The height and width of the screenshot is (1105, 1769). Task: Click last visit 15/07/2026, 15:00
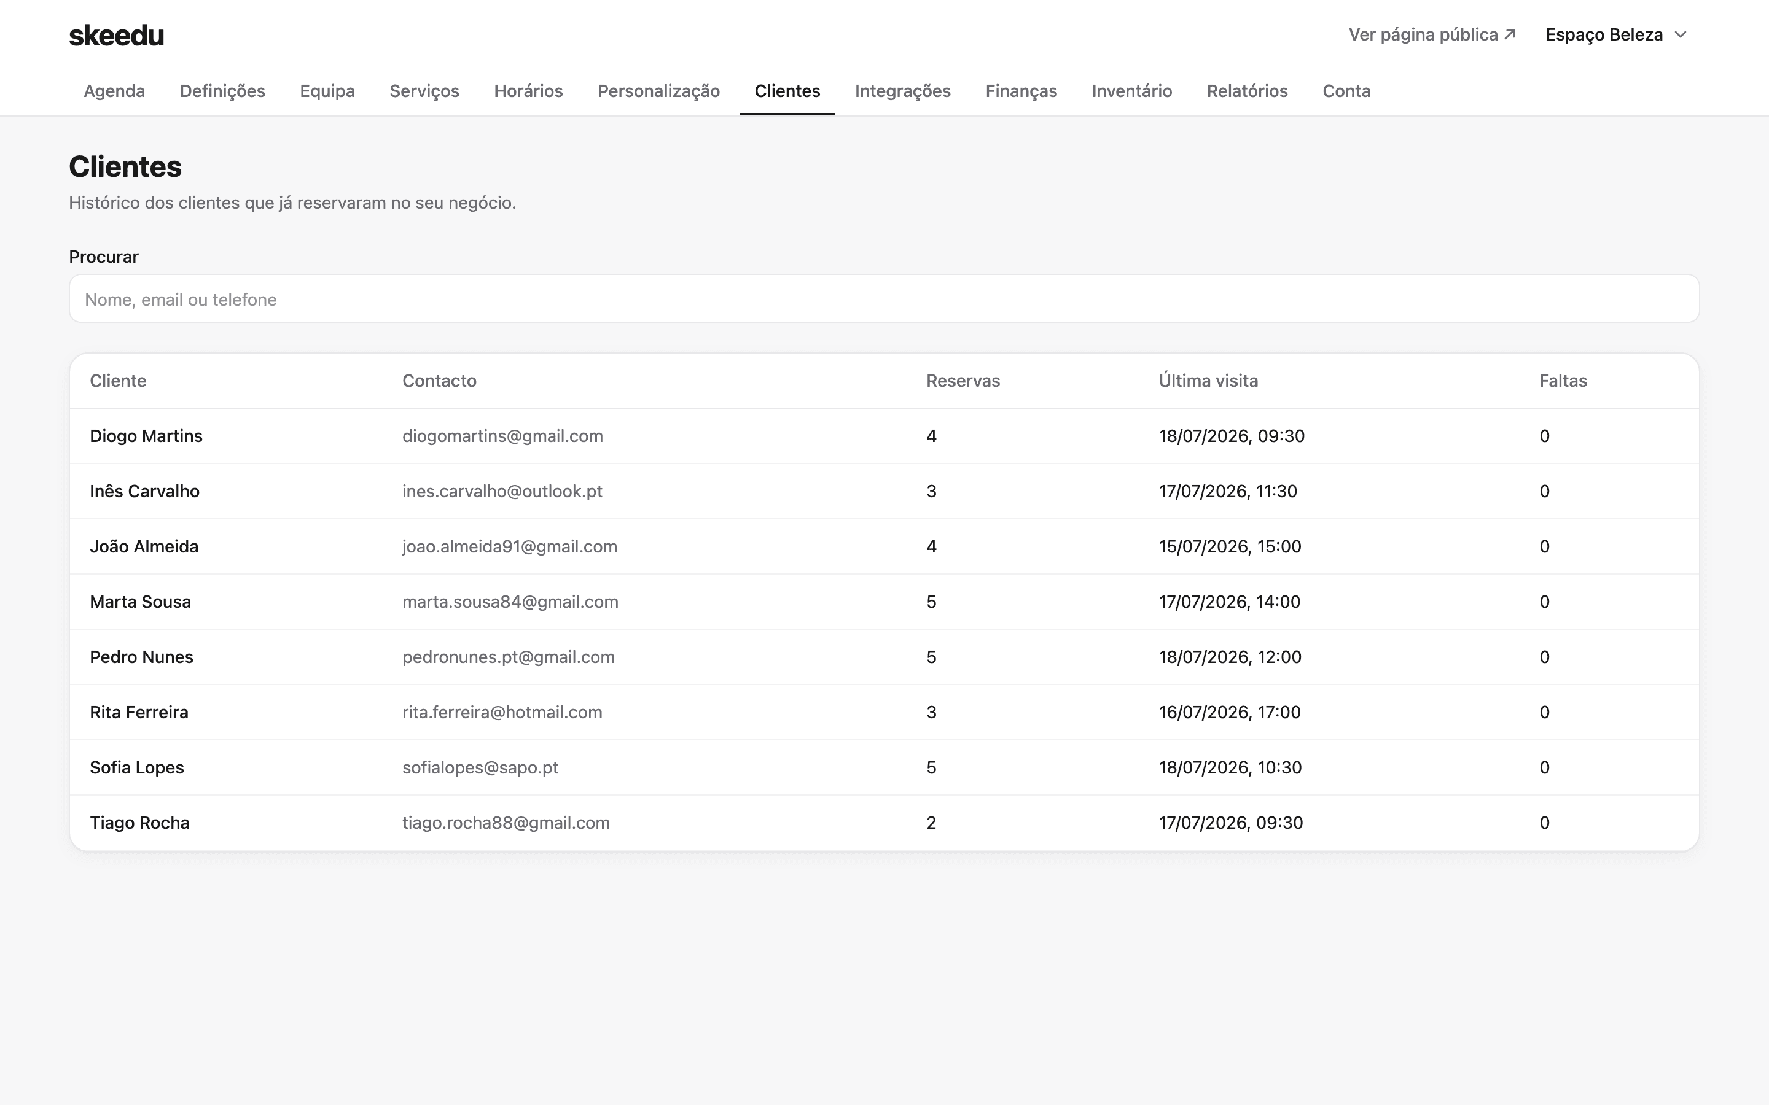1230,546
